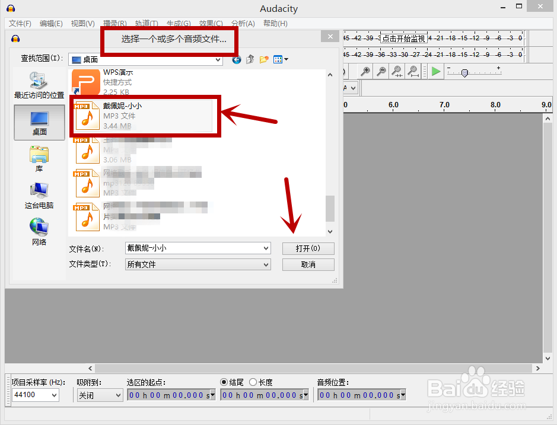Click the toolbar grabber before the play button
Viewport: 557px width, 425px height.
pos(424,71)
